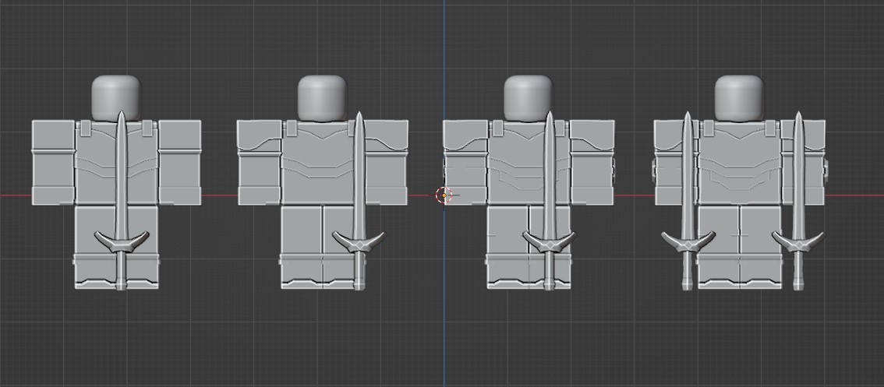Select the head of the leftmost figure
Viewport: 884px width, 387px height.
(115, 97)
